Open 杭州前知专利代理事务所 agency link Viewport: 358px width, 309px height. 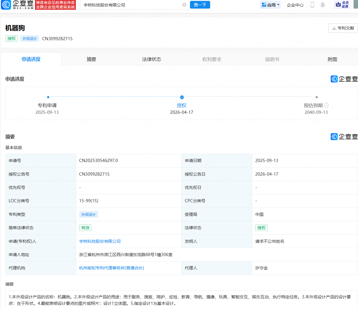pyautogui.click(x=111, y=268)
